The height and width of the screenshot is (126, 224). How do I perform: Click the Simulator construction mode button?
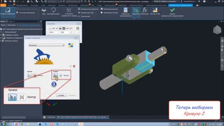(x=50, y=28)
